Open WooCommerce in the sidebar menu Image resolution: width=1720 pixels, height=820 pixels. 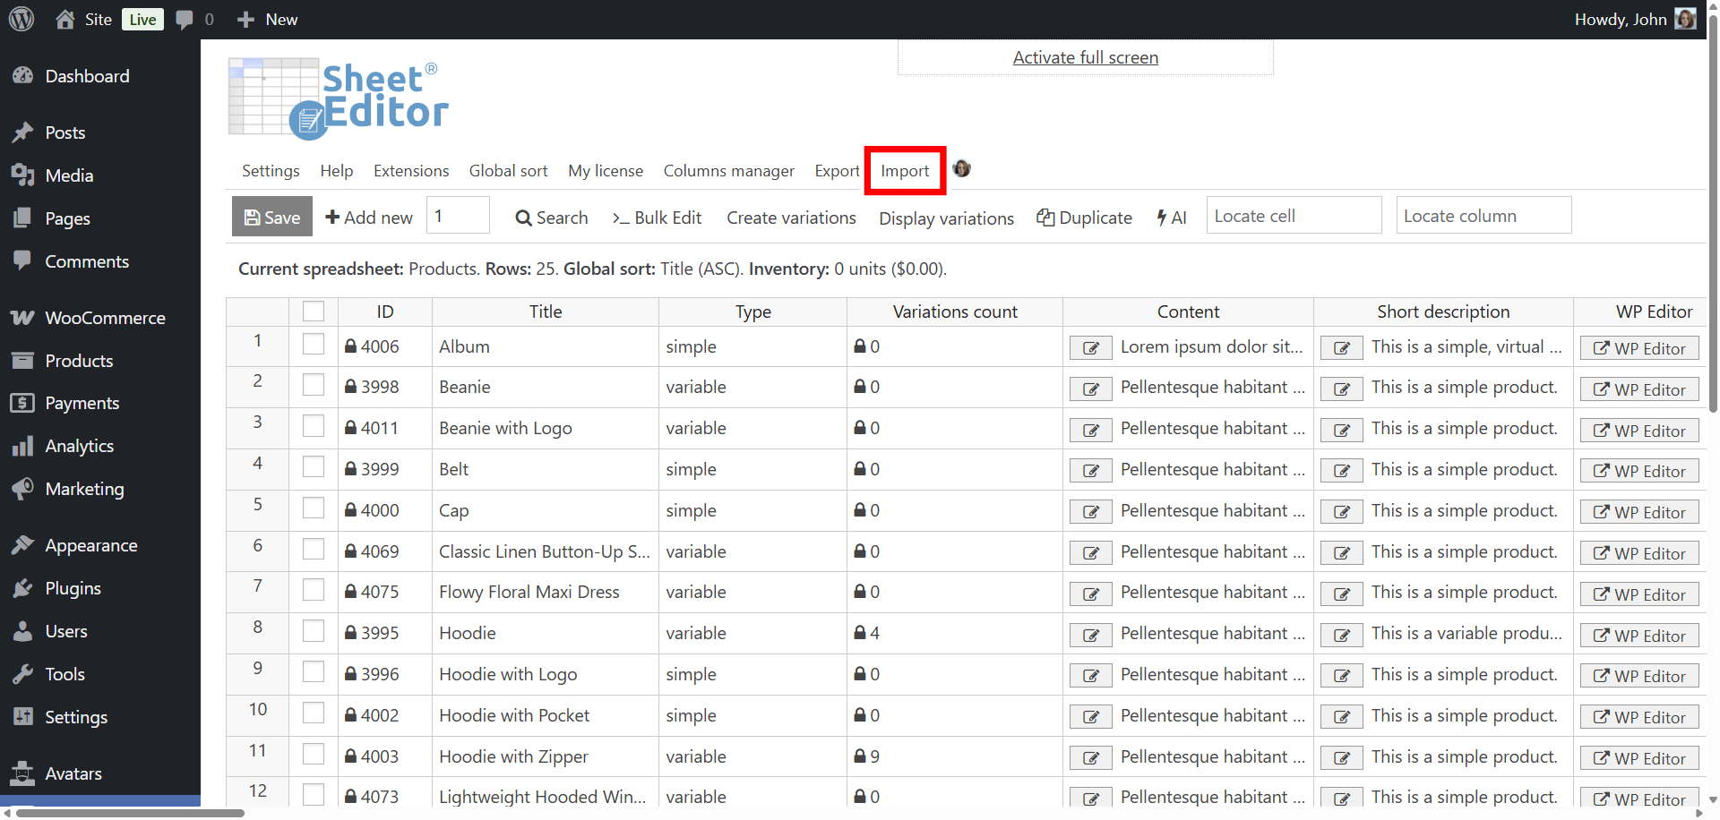[105, 318]
